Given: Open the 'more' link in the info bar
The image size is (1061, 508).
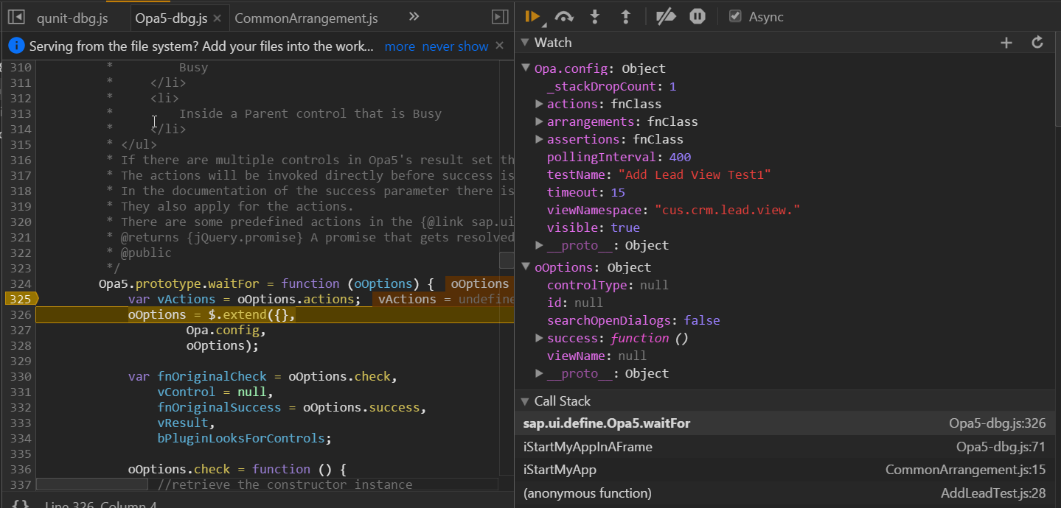Looking at the screenshot, I should [x=400, y=46].
